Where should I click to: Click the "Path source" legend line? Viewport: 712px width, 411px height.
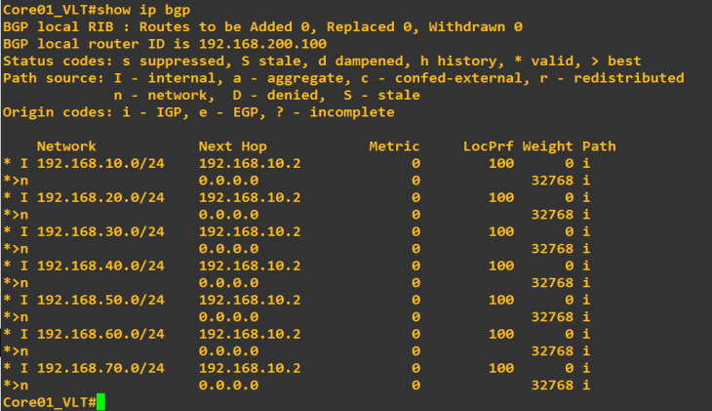click(x=341, y=78)
